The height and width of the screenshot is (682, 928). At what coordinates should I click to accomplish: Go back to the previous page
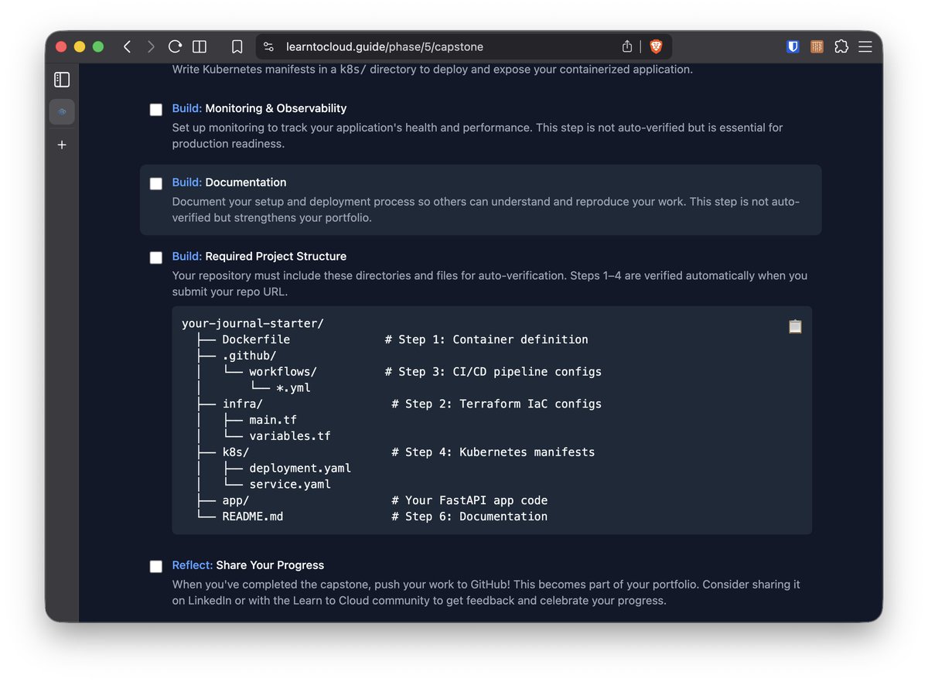(x=127, y=46)
